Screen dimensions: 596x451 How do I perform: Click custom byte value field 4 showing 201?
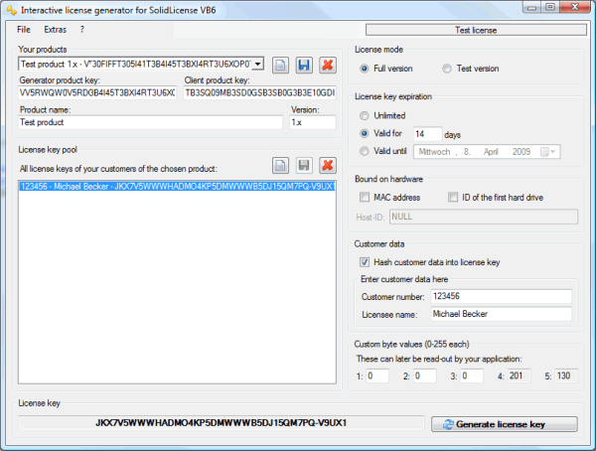[519, 376]
